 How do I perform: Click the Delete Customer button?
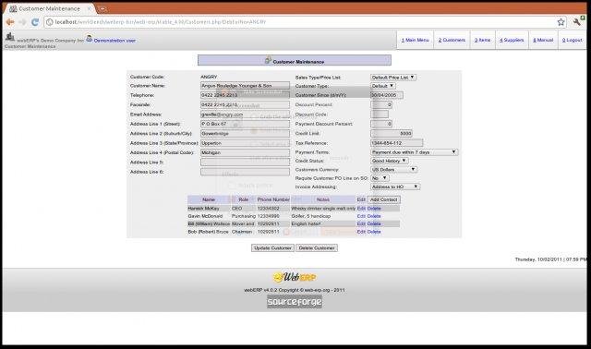point(317,248)
